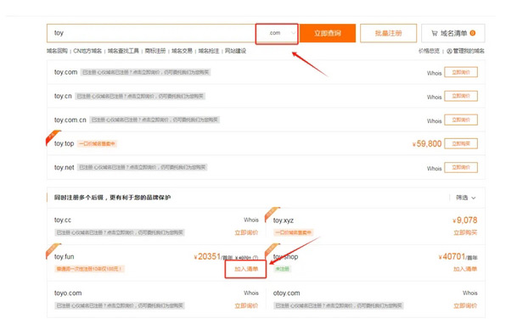Screen dimensions: 517x335
Task: Click 立即购买 button for toy.top
Action: pos(461,143)
